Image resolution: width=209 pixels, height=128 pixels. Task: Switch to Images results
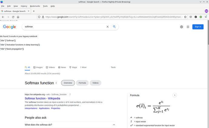[38, 67]
